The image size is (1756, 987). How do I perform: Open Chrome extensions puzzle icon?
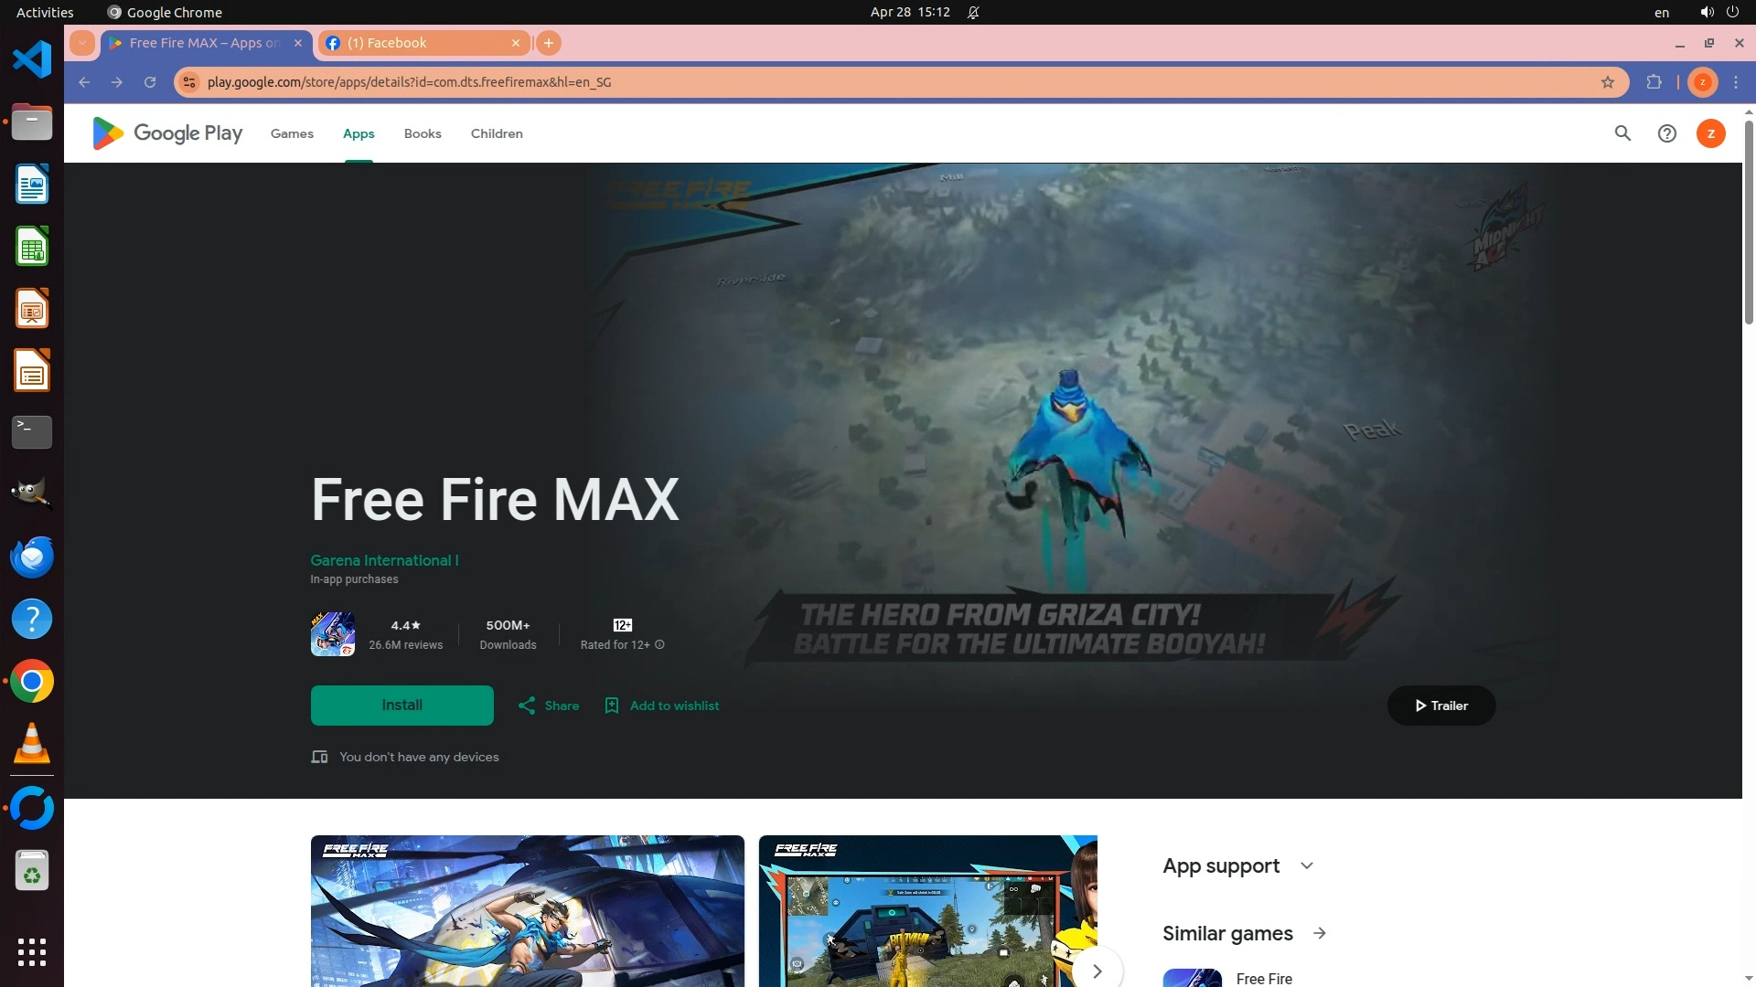[x=1654, y=82]
